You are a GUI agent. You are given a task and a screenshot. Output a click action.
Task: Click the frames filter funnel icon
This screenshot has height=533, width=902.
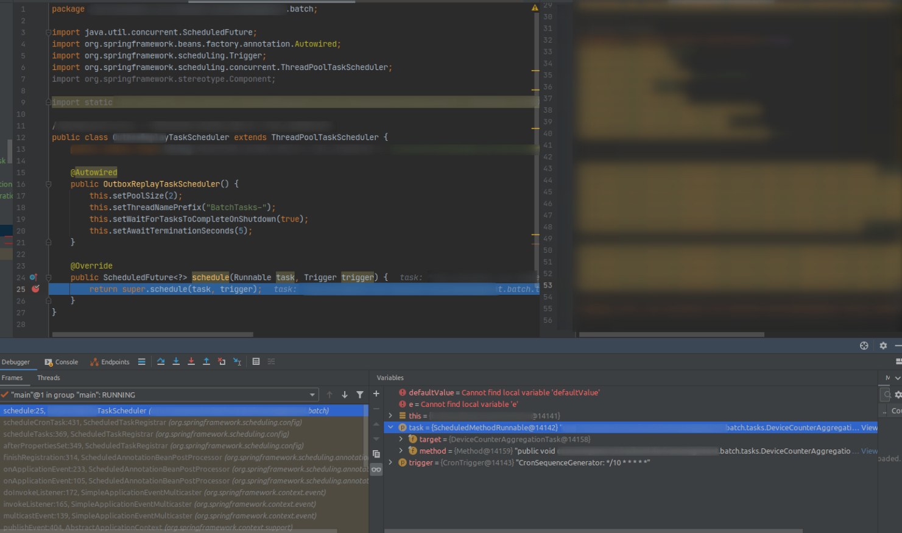click(x=360, y=395)
